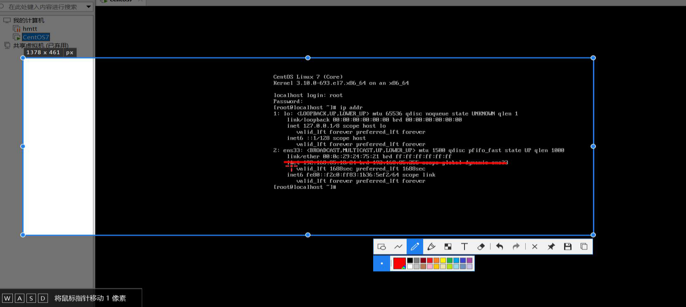Screen dimensions: 686x307
Task: Select the 我的计算机 tree node
Action: (29, 20)
